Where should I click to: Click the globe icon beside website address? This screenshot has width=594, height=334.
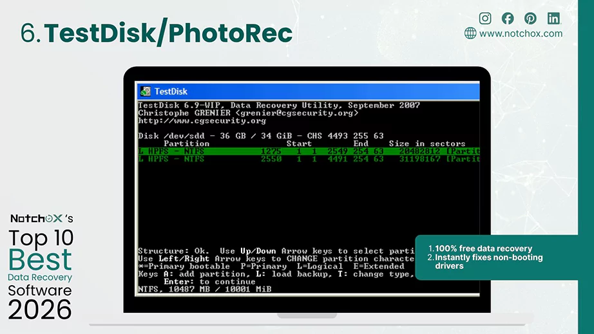coord(470,33)
